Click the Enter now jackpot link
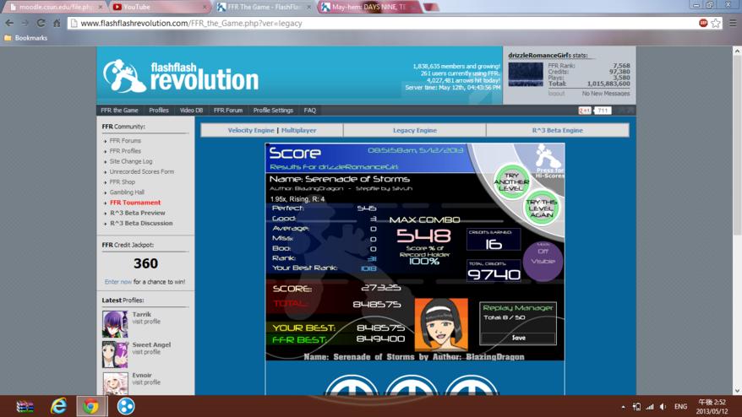This screenshot has width=742, height=417. pos(117,282)
